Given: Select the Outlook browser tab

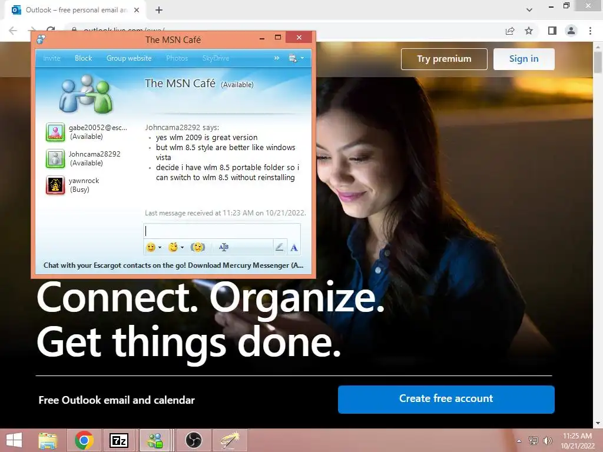Looking at the screenshot, I should 75,10.
